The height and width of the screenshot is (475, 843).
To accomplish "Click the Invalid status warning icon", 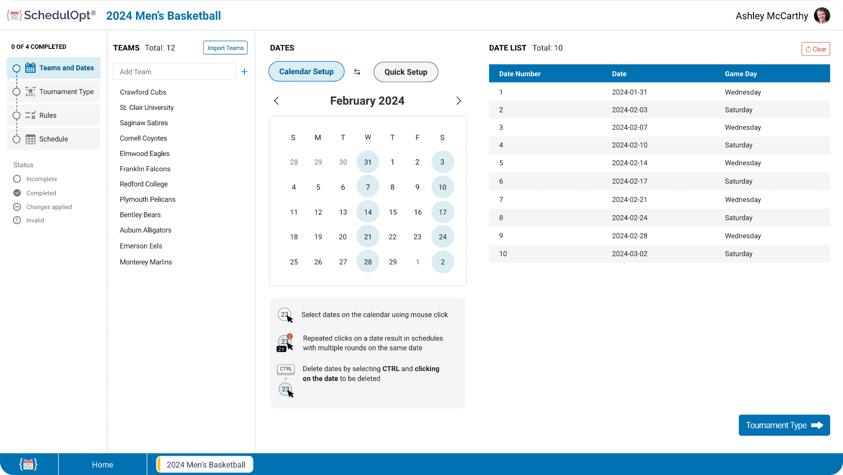I will (17, 220).
